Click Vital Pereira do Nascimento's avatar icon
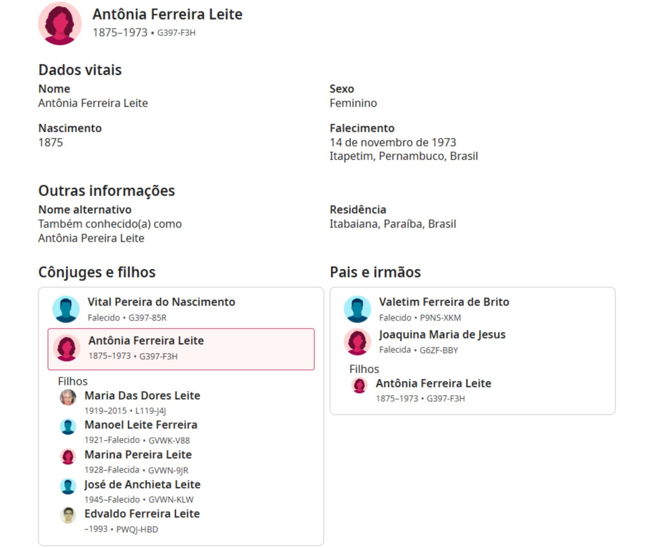654x548 pixels. click(x=66, y=309)
